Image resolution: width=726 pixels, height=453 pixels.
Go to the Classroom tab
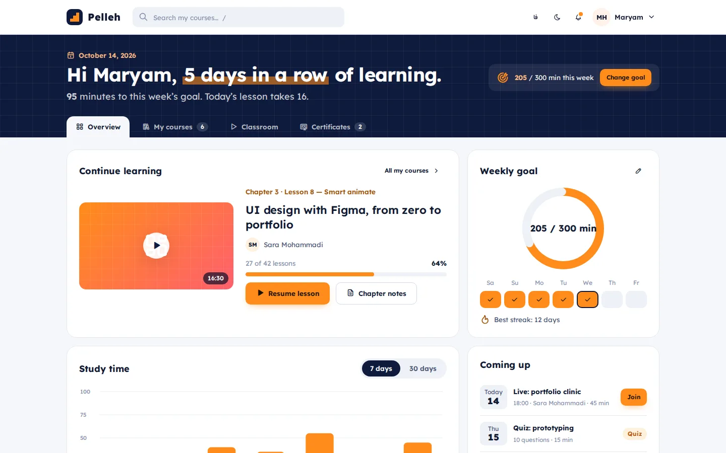255,127
